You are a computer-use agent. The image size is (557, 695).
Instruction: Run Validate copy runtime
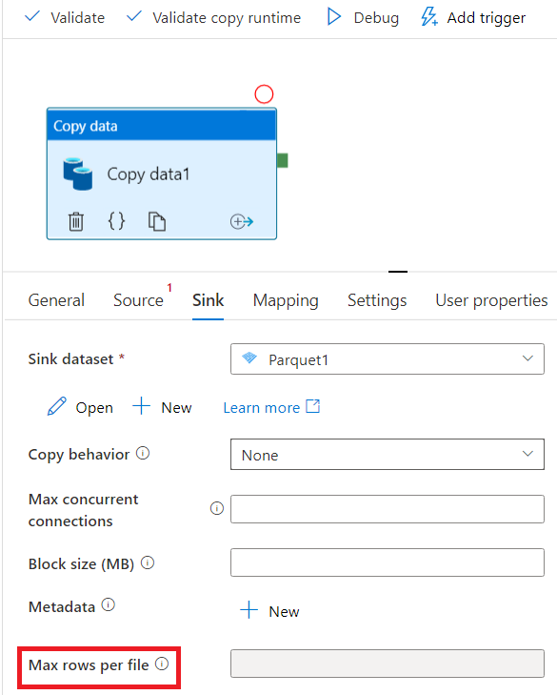tap(213, 18)
